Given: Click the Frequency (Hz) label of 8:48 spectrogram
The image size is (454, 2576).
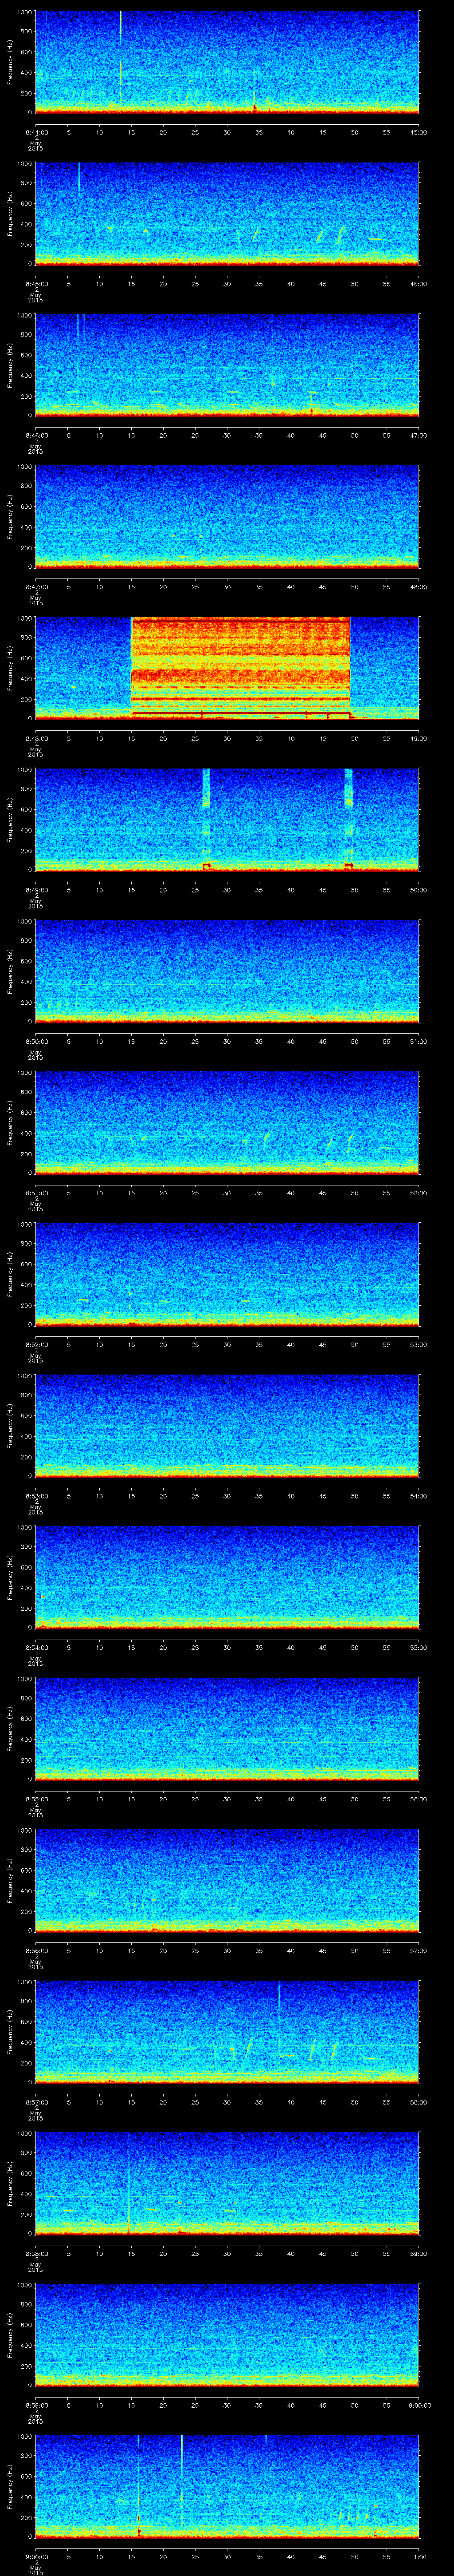Looking at the screenshot, I should point(10,668).
